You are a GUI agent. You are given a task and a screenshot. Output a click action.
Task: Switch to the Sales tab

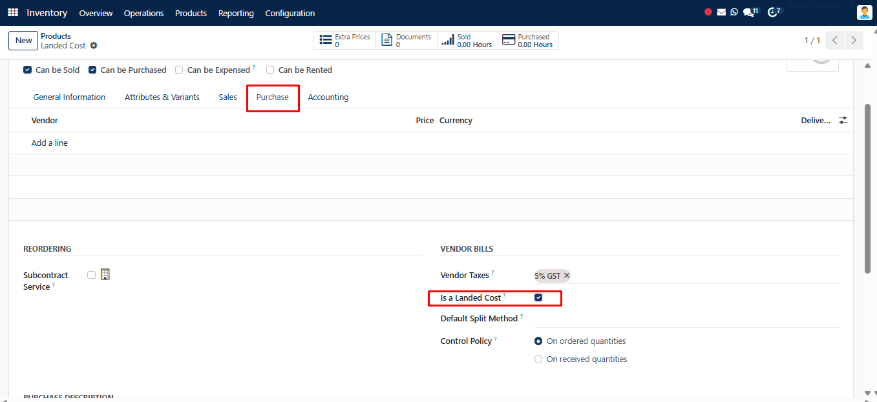(x=227, y=97)
